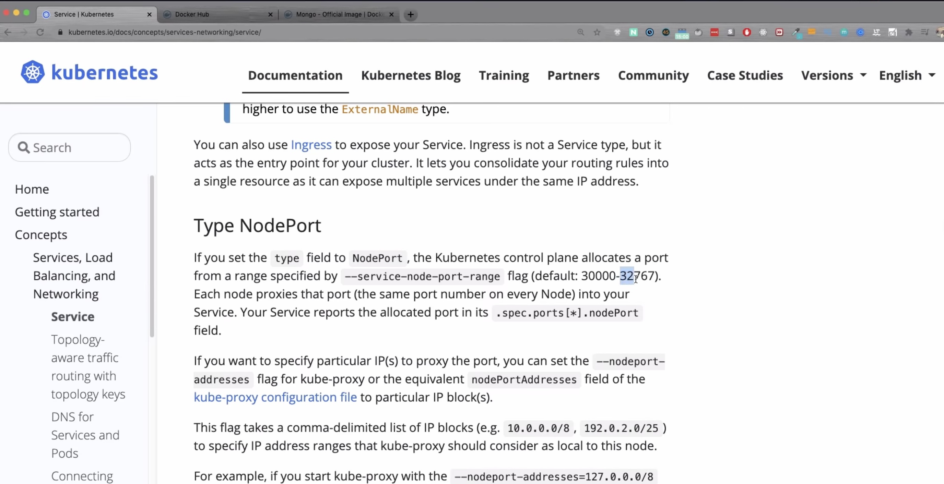Expand Concepts in the sidebar

click(41, 235)
